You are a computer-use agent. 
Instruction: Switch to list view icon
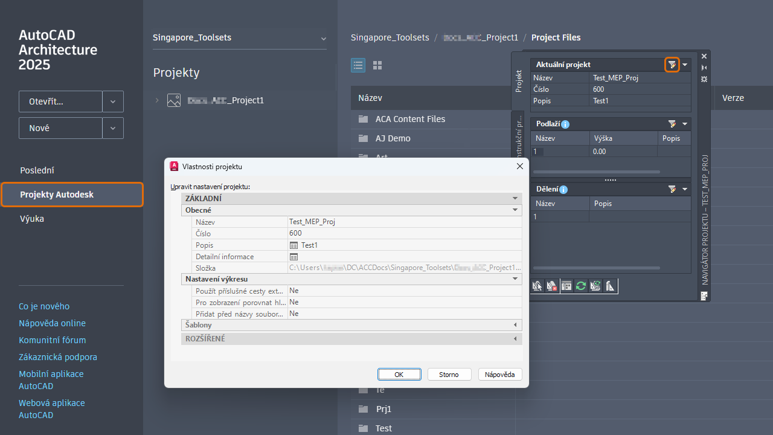pos(358,65)
